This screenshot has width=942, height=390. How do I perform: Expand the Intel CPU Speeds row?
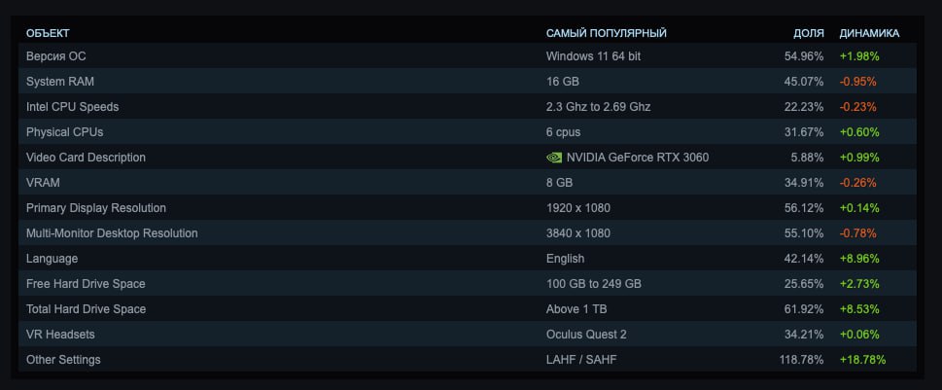(x=73, y=107)
